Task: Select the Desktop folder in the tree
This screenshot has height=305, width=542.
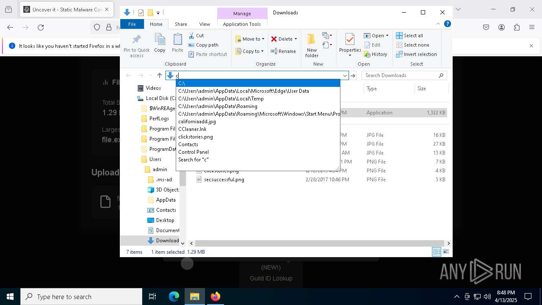Action: tap(164, 220)
